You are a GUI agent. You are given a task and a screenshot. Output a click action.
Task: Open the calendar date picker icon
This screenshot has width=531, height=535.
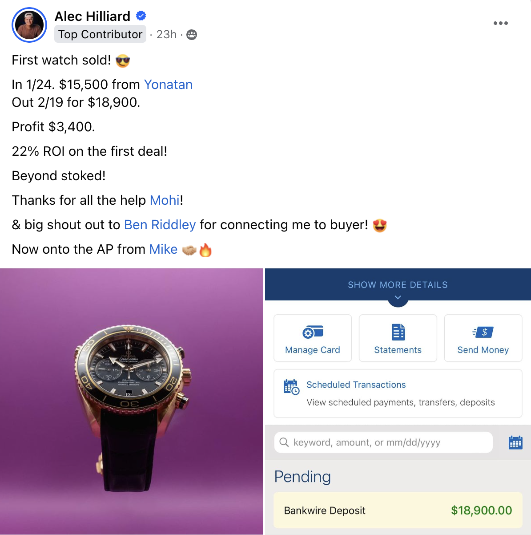click(515, 442)
